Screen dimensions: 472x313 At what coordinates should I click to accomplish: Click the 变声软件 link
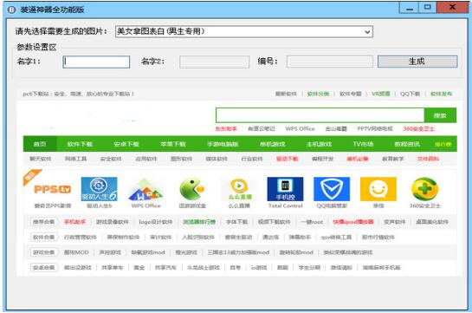[395, 222]
